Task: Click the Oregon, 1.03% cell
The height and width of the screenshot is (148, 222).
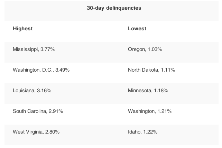Action: (145, 49)
